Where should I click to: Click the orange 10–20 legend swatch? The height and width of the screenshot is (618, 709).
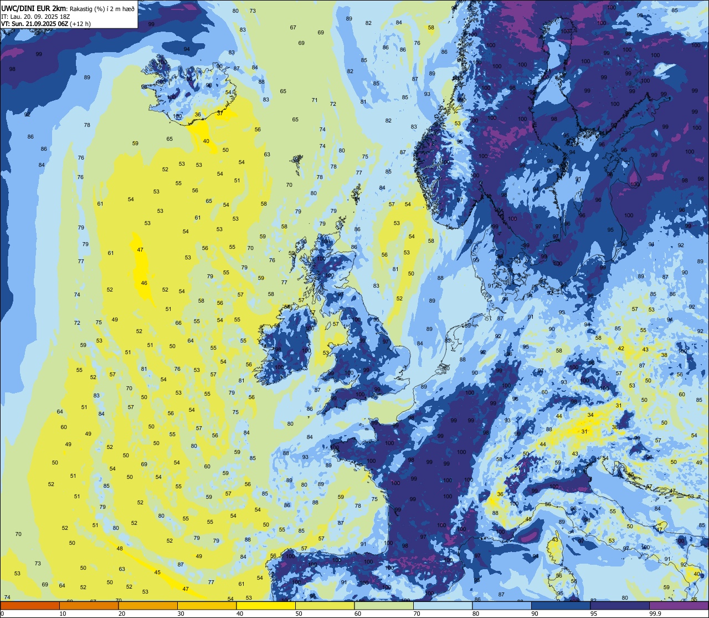pos(89,605)
